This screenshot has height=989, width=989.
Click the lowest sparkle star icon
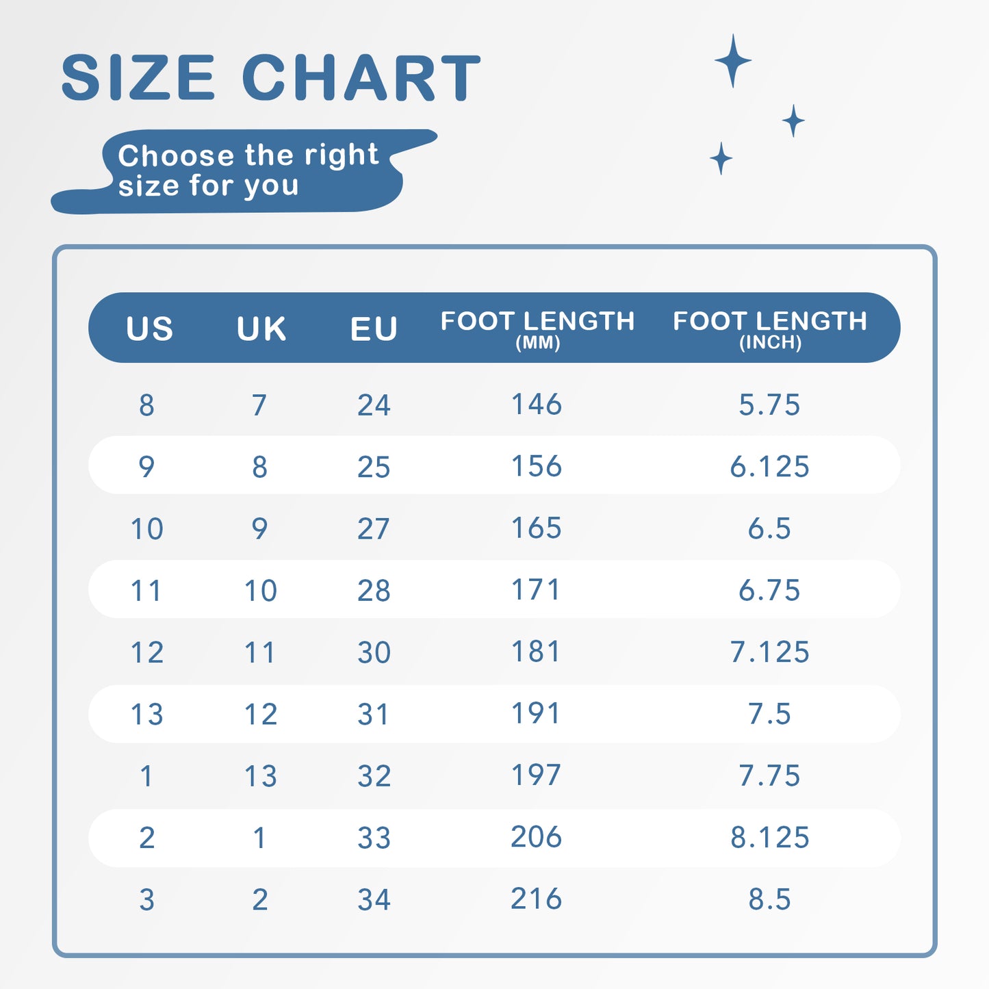click(721, 159)
